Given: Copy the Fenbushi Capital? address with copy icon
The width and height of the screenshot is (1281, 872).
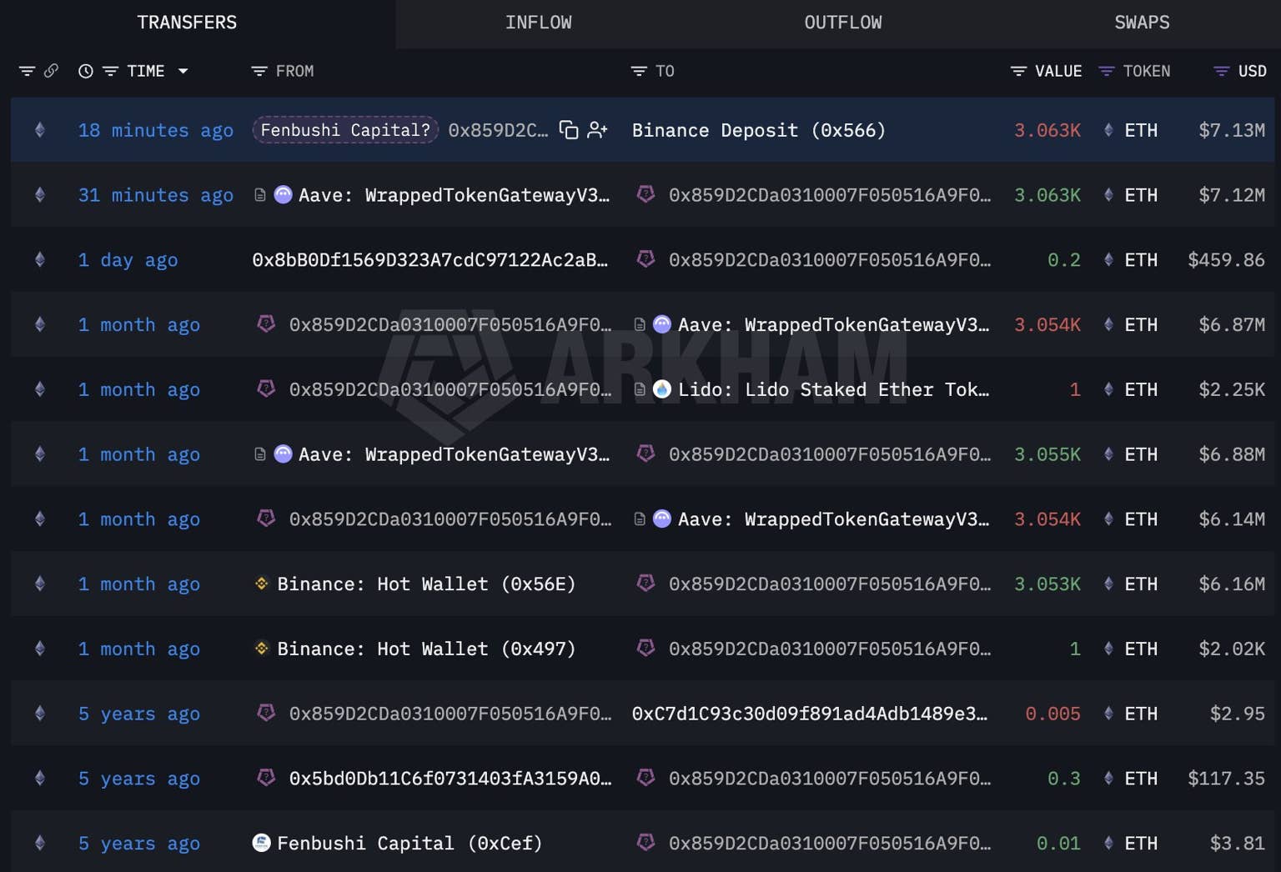Looking at the screenshot, I should coord(568,130).
